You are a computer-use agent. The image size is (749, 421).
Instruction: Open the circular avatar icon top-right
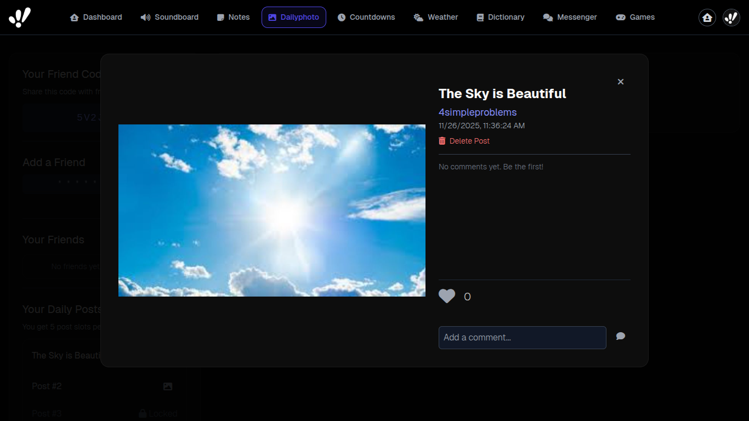click(731, 17)
